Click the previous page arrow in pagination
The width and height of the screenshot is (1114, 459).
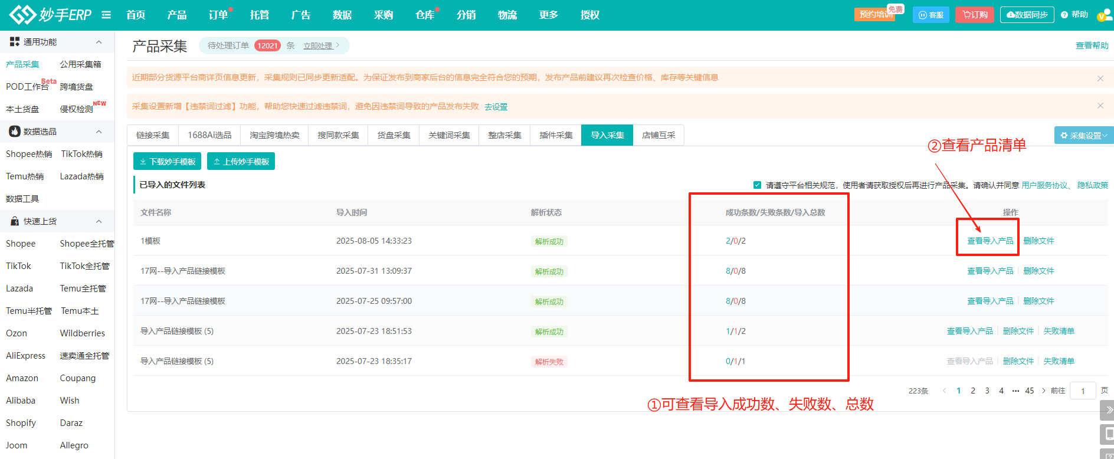[945, 391]
